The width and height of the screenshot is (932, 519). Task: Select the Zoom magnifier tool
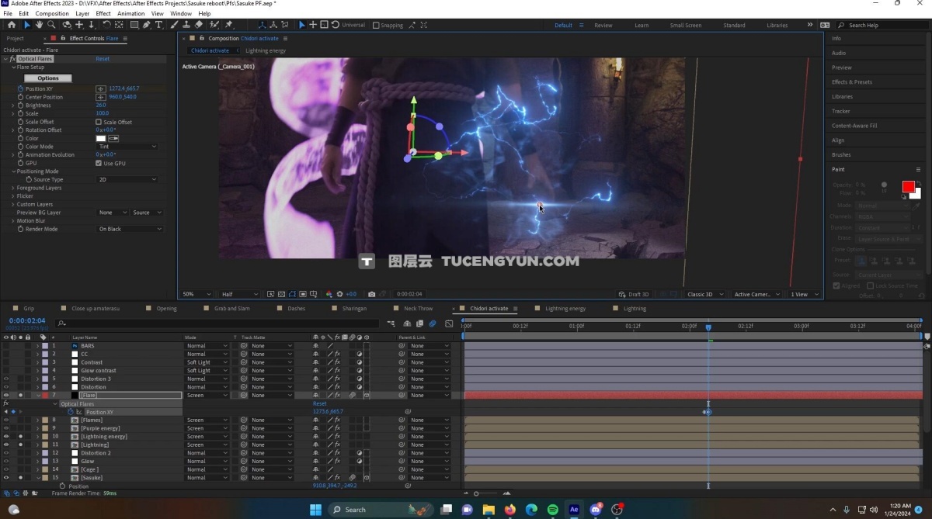click(50, 25)
